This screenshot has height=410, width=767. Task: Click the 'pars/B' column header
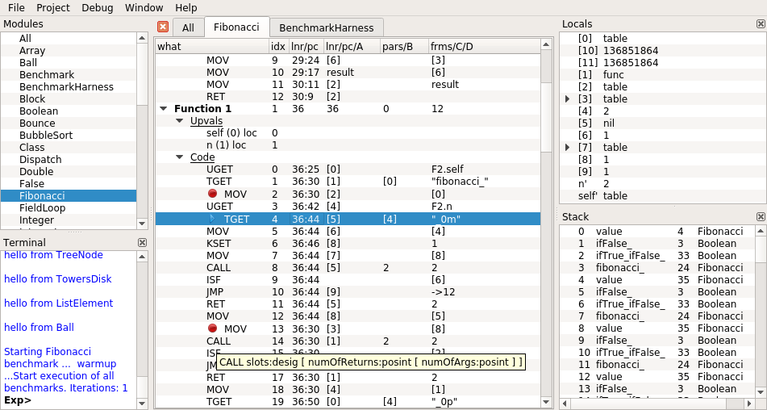[405, 46]
